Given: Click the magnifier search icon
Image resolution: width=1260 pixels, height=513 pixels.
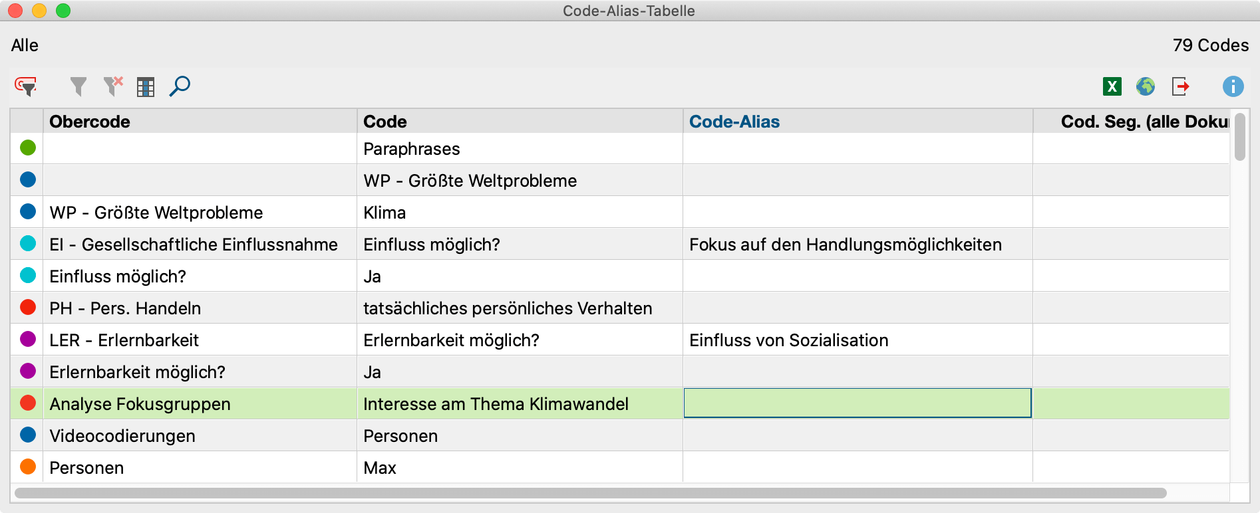Looking at the screenshot, I should click(180, 86).
